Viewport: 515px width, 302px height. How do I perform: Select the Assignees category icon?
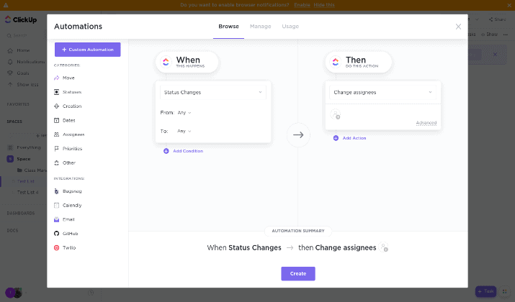[x=56, y=134]
